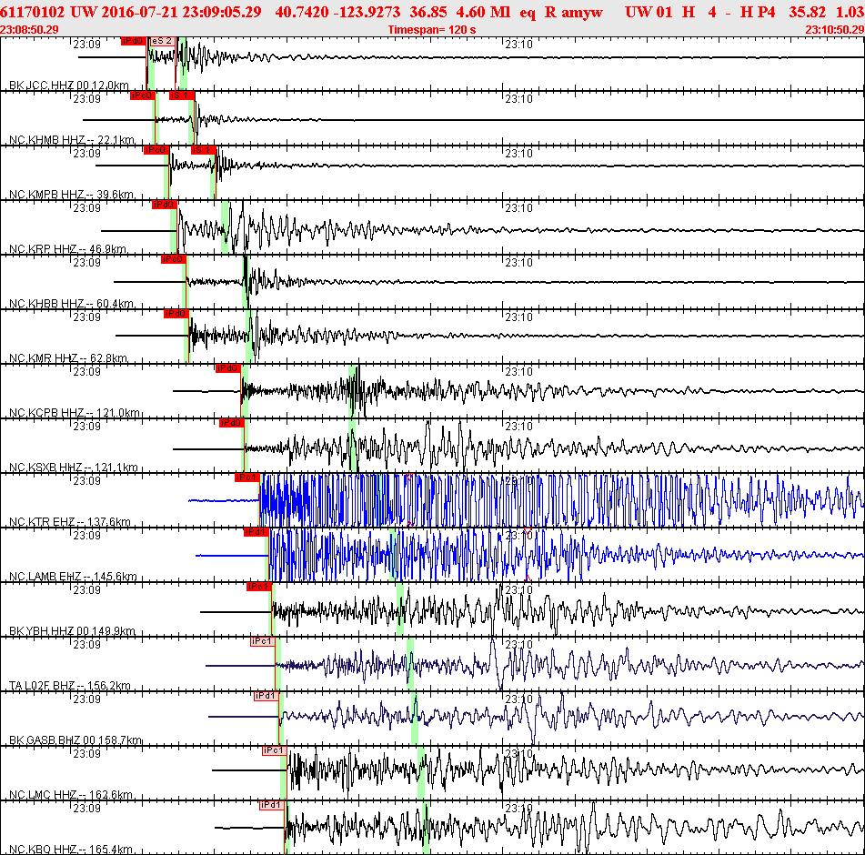Screen dimensions: 865x855
Task: Select the iPd1 pick flag on BK.GASB trace
Action: point(266,696)
